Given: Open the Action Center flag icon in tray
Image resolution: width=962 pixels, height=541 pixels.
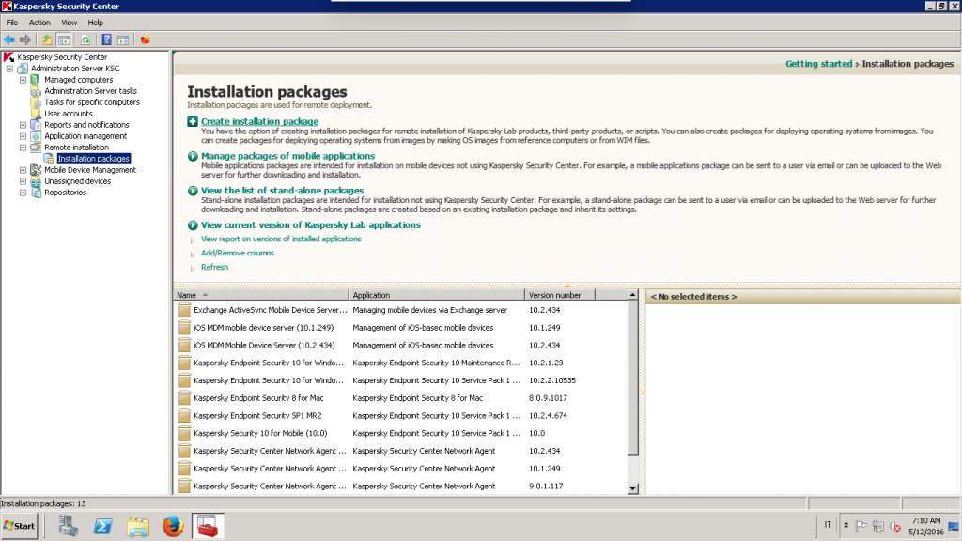Looking at the screenshot, I should click(861, 526).
